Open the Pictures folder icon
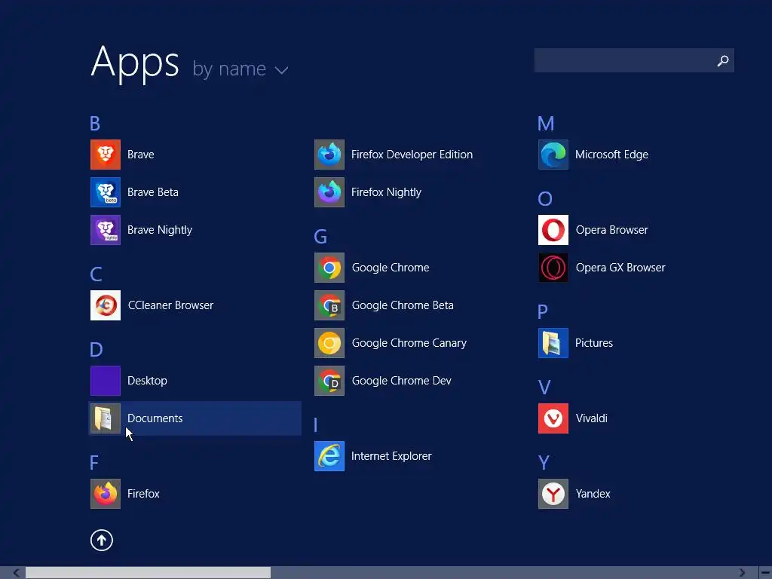The height and width of the screenshot is (579, 772). (553, 343)
